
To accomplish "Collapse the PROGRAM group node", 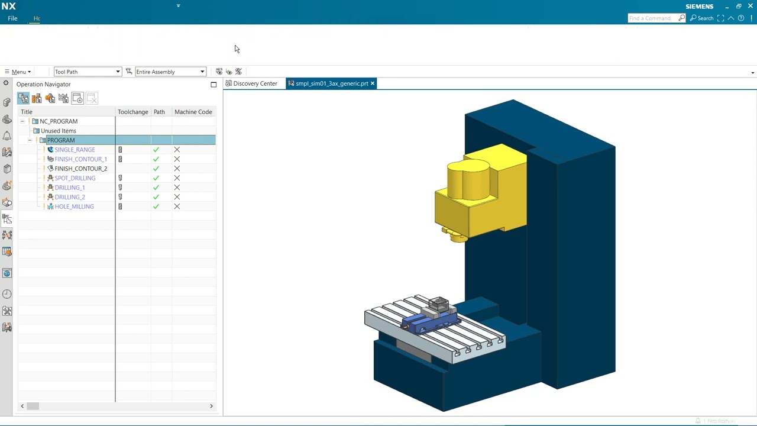I will (x=30, y=140).
